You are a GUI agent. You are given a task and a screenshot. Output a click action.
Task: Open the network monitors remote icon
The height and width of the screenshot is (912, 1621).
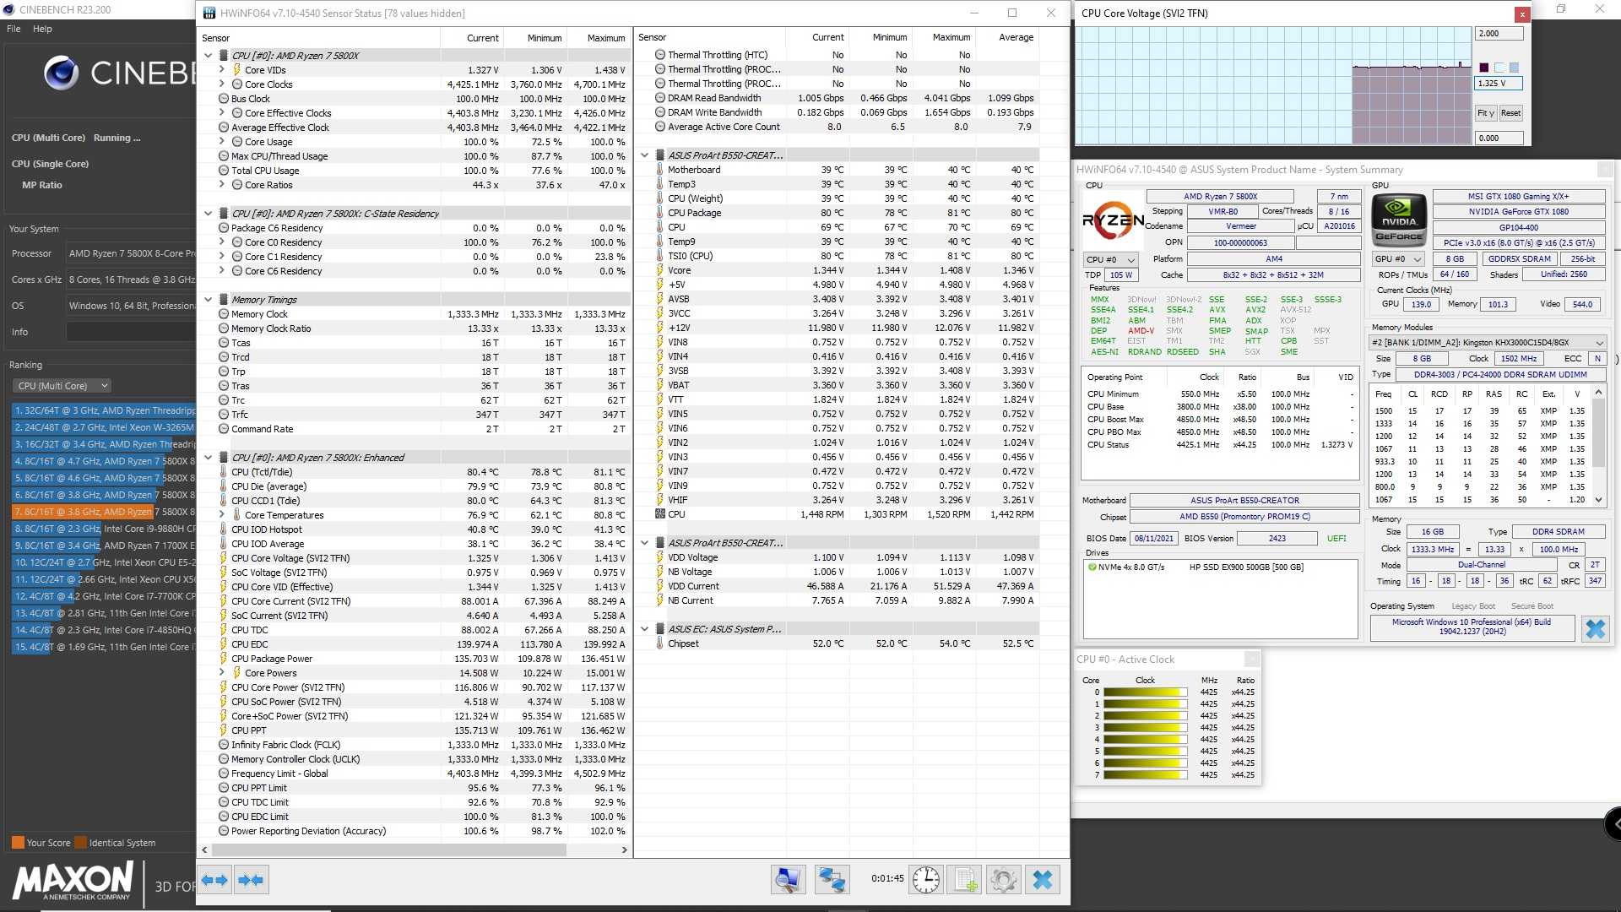832,880
